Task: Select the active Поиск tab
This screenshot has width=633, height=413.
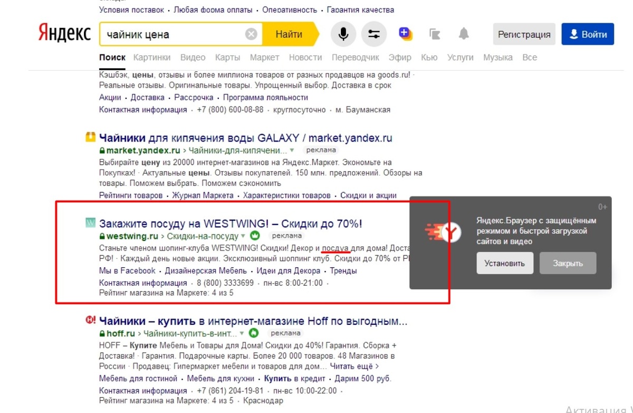Action: (x=112, y=57)
